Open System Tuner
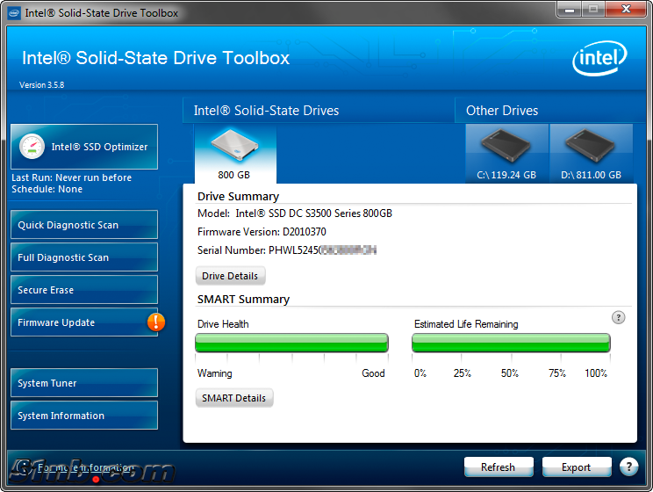Image resolution: width=653 pixels, height=492 pixels. click(84, 383)
